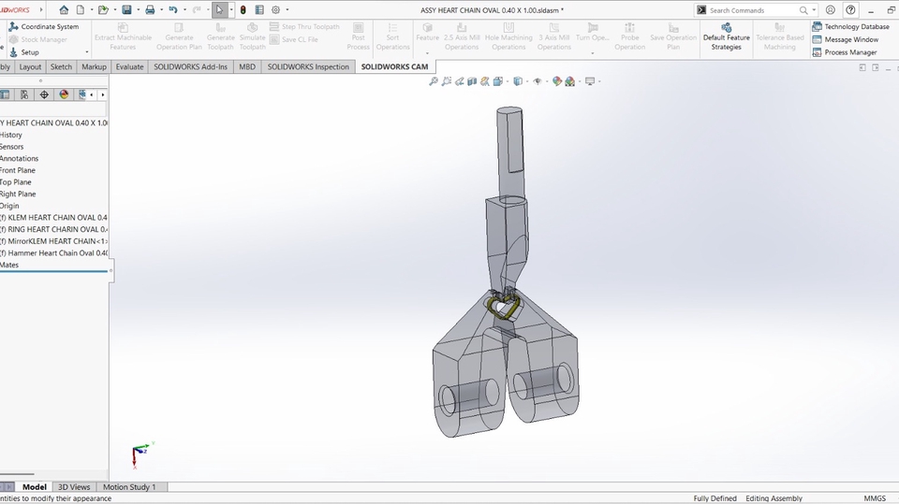Expand the Open file dropdown arrow
Viewport: 899px width, 504px height.
pyautogui.click(x=114, y=9)
